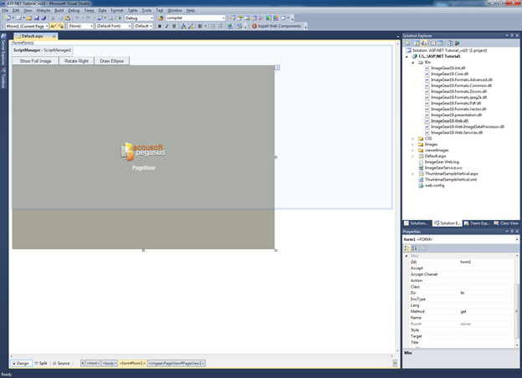
Task: Toggle Categorized view in Properties panel
Action: pyautogui.click(x=407, y=248)
